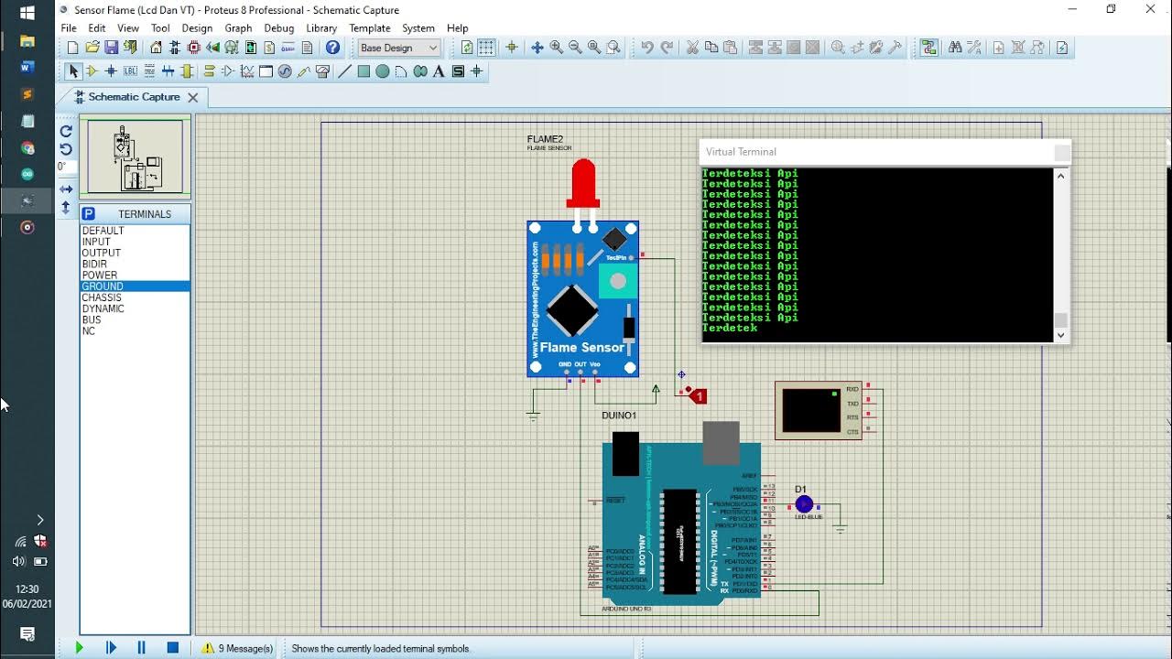Open the Template menu
Viewport: 1172px width, 659px height.
coord(370,28)
